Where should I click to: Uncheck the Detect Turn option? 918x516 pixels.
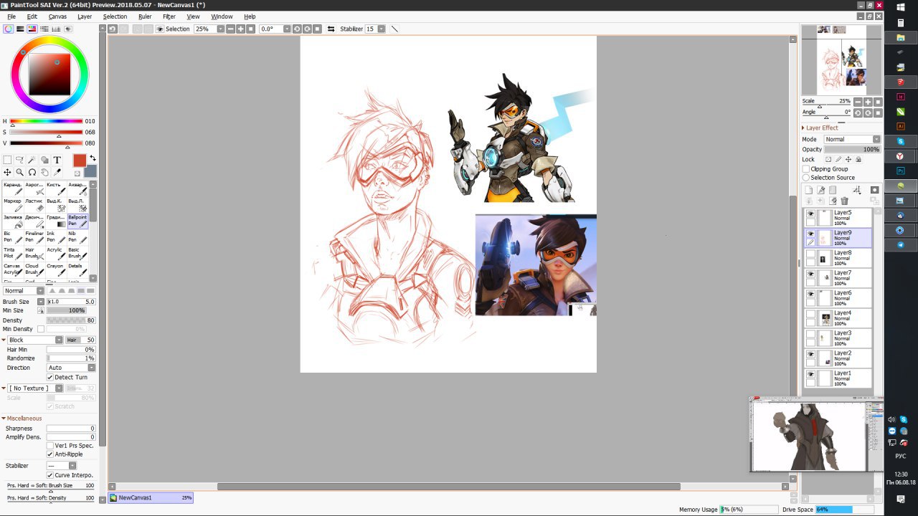click(50, 377)
